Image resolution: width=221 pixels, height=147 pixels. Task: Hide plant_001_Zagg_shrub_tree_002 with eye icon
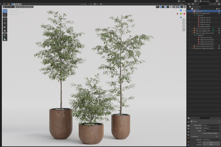point(219,46)
